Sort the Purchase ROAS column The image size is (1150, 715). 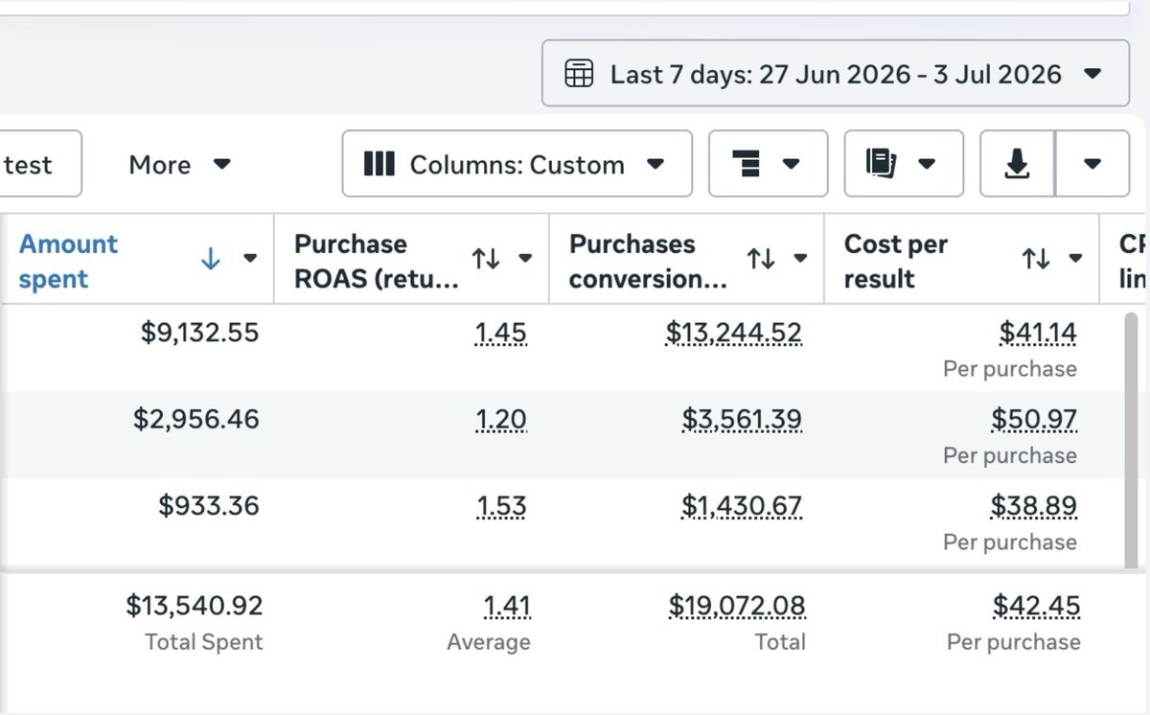(x=486, y=259)
